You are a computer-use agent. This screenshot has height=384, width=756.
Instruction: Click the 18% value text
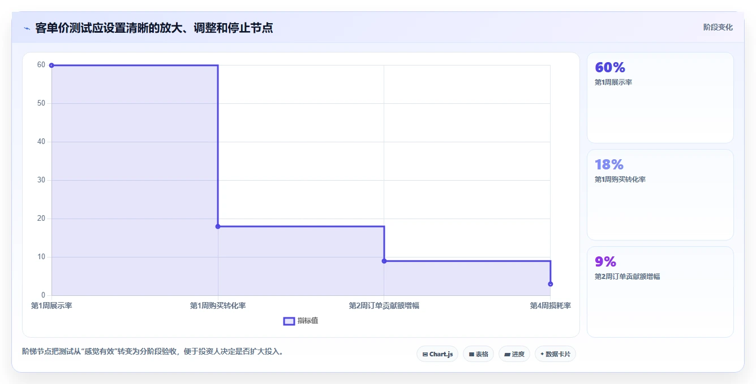(609, 165)
